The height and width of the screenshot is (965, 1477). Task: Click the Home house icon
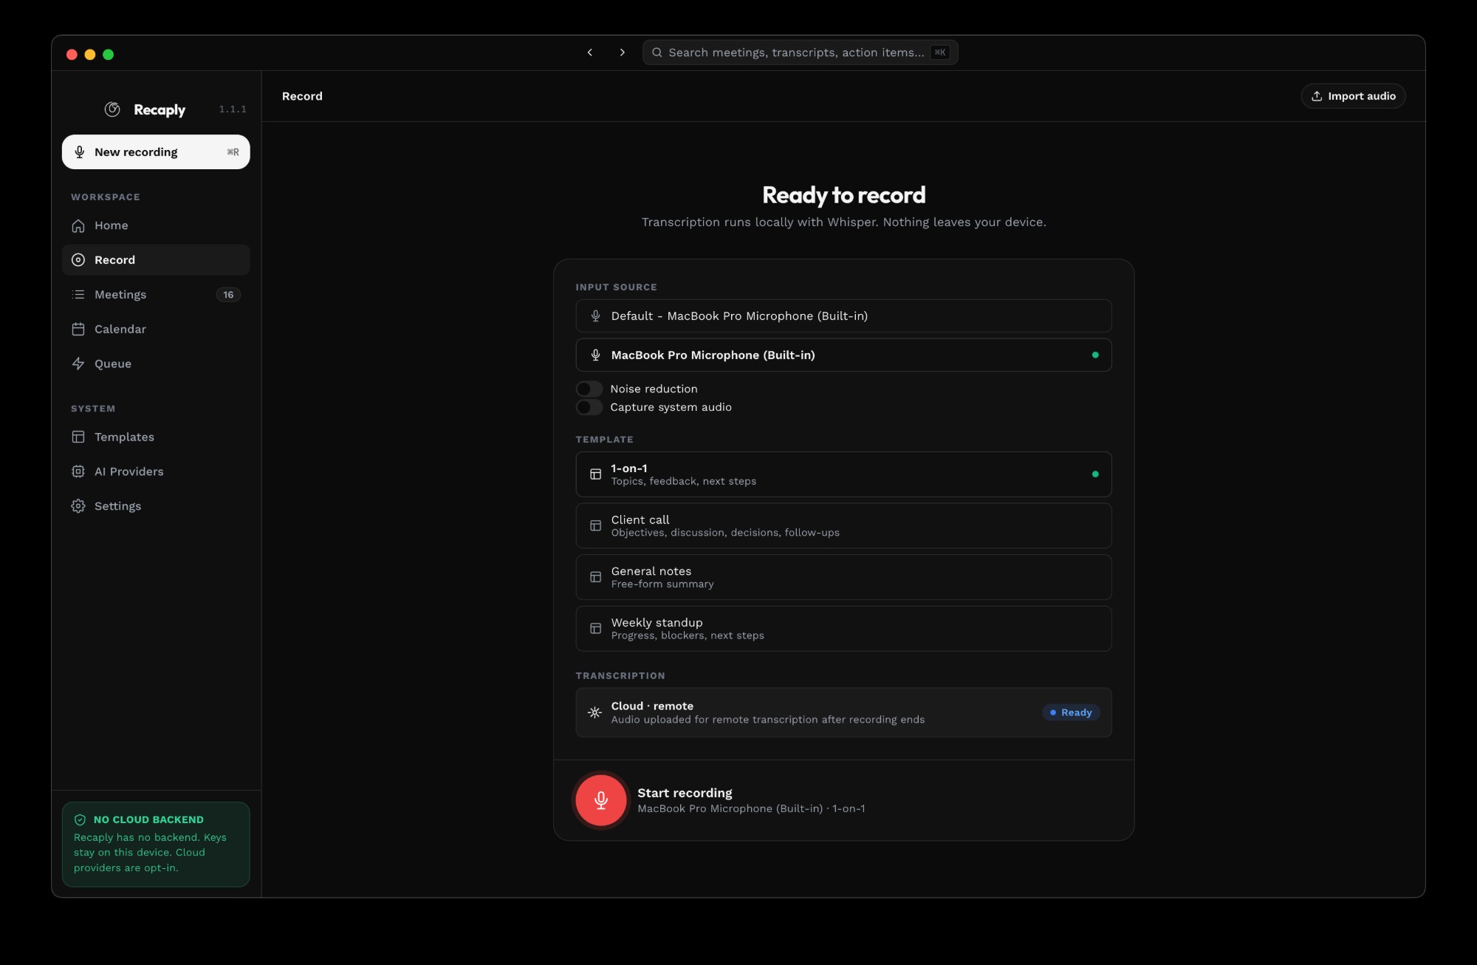(x=78, y=225)
